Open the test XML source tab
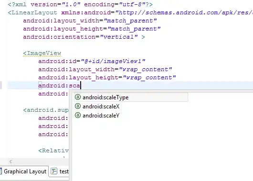This screenshot has height=181, width=253. tap(60, 171)
